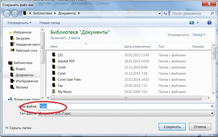Viewport: 218px width, 137px height.
Task: Click the change view icon
Action: coord(192,22)
